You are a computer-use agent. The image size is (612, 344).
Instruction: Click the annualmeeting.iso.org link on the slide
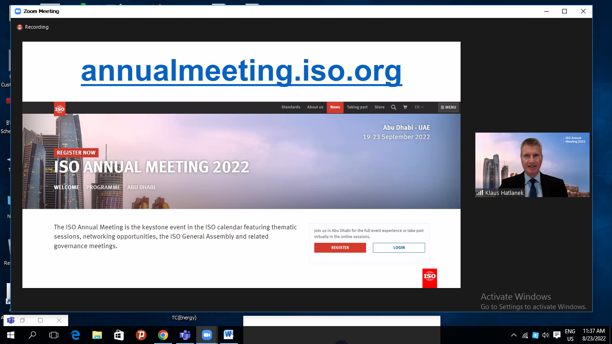click(241, 71)
